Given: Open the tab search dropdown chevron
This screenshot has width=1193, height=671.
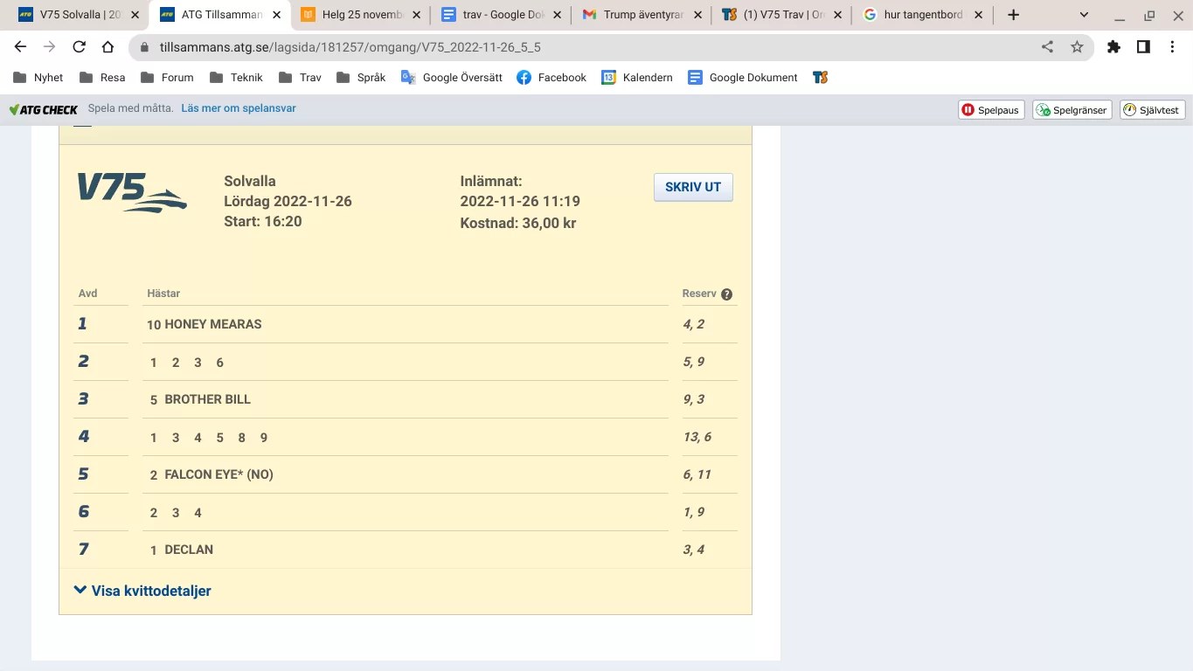Looking at the screenshot, I should (1084, 15).
